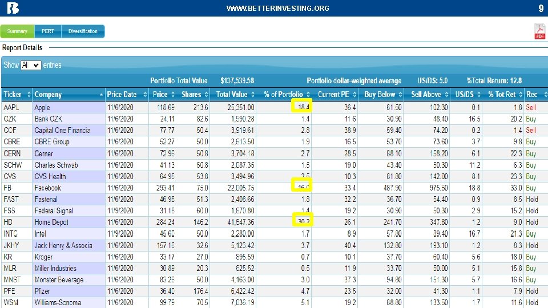Select the Home Depot company cell
The height and width of the screenshot is (308, 548).
pos(68,222)
